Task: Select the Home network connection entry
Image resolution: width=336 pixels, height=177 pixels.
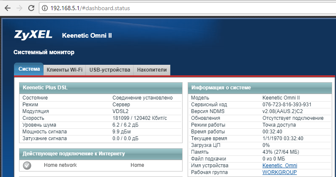Action: click(x=60, y=166)
